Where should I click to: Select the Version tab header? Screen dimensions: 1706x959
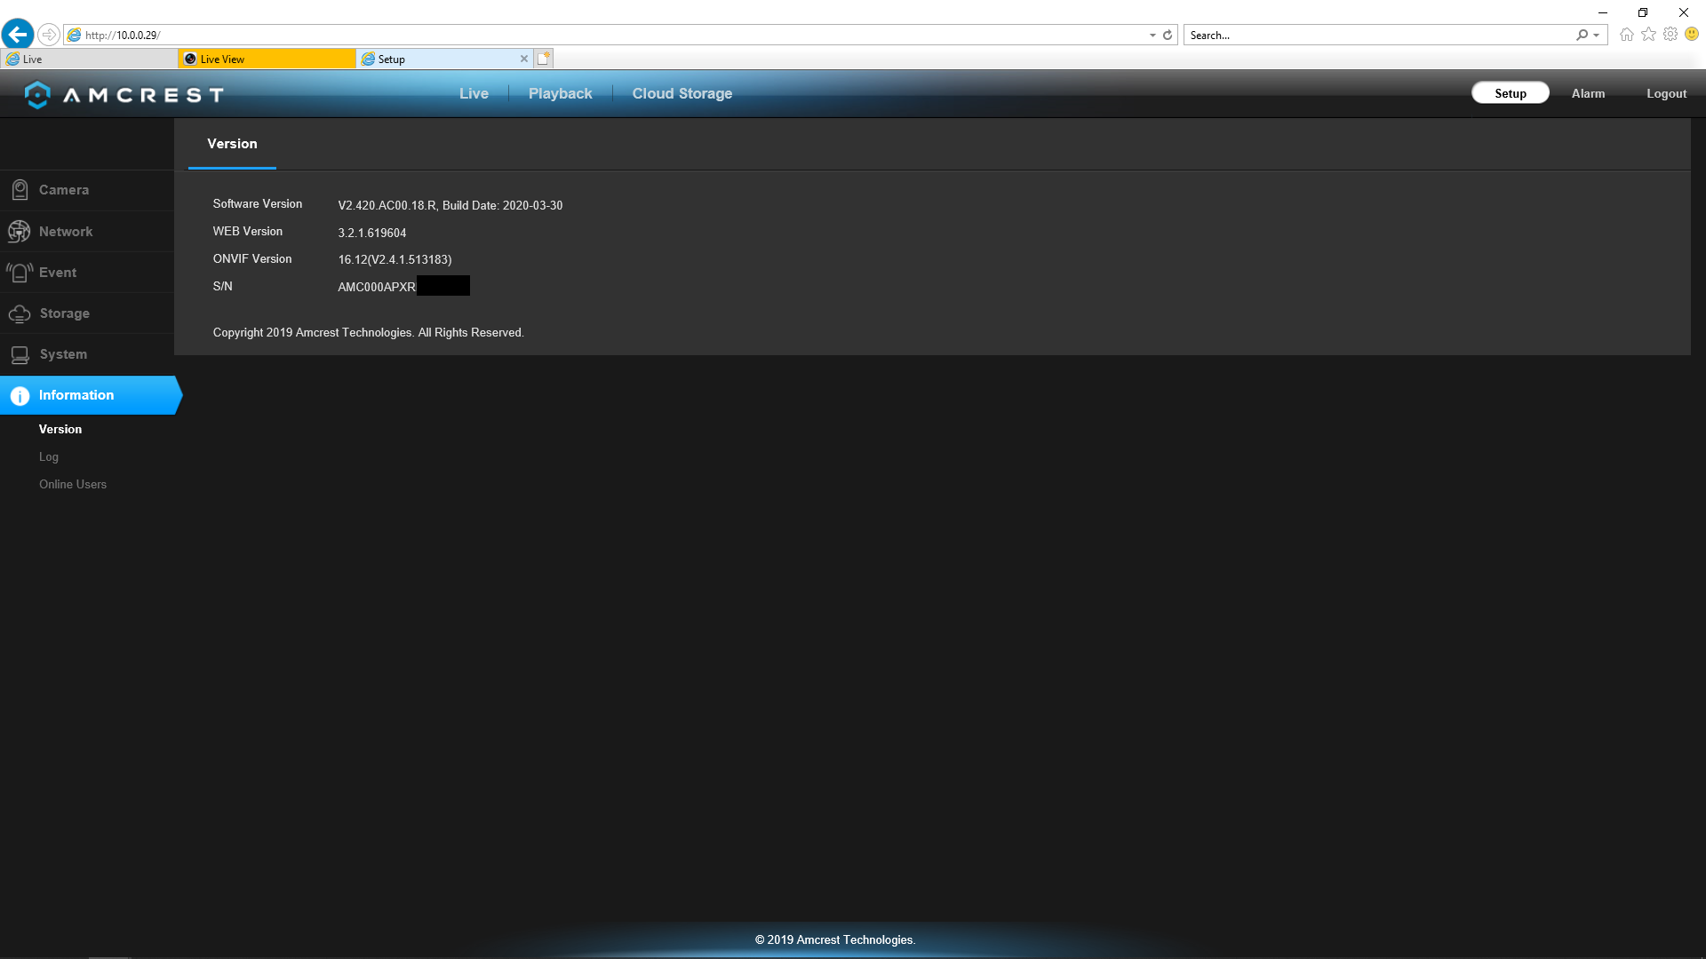(x=232, y=144)
